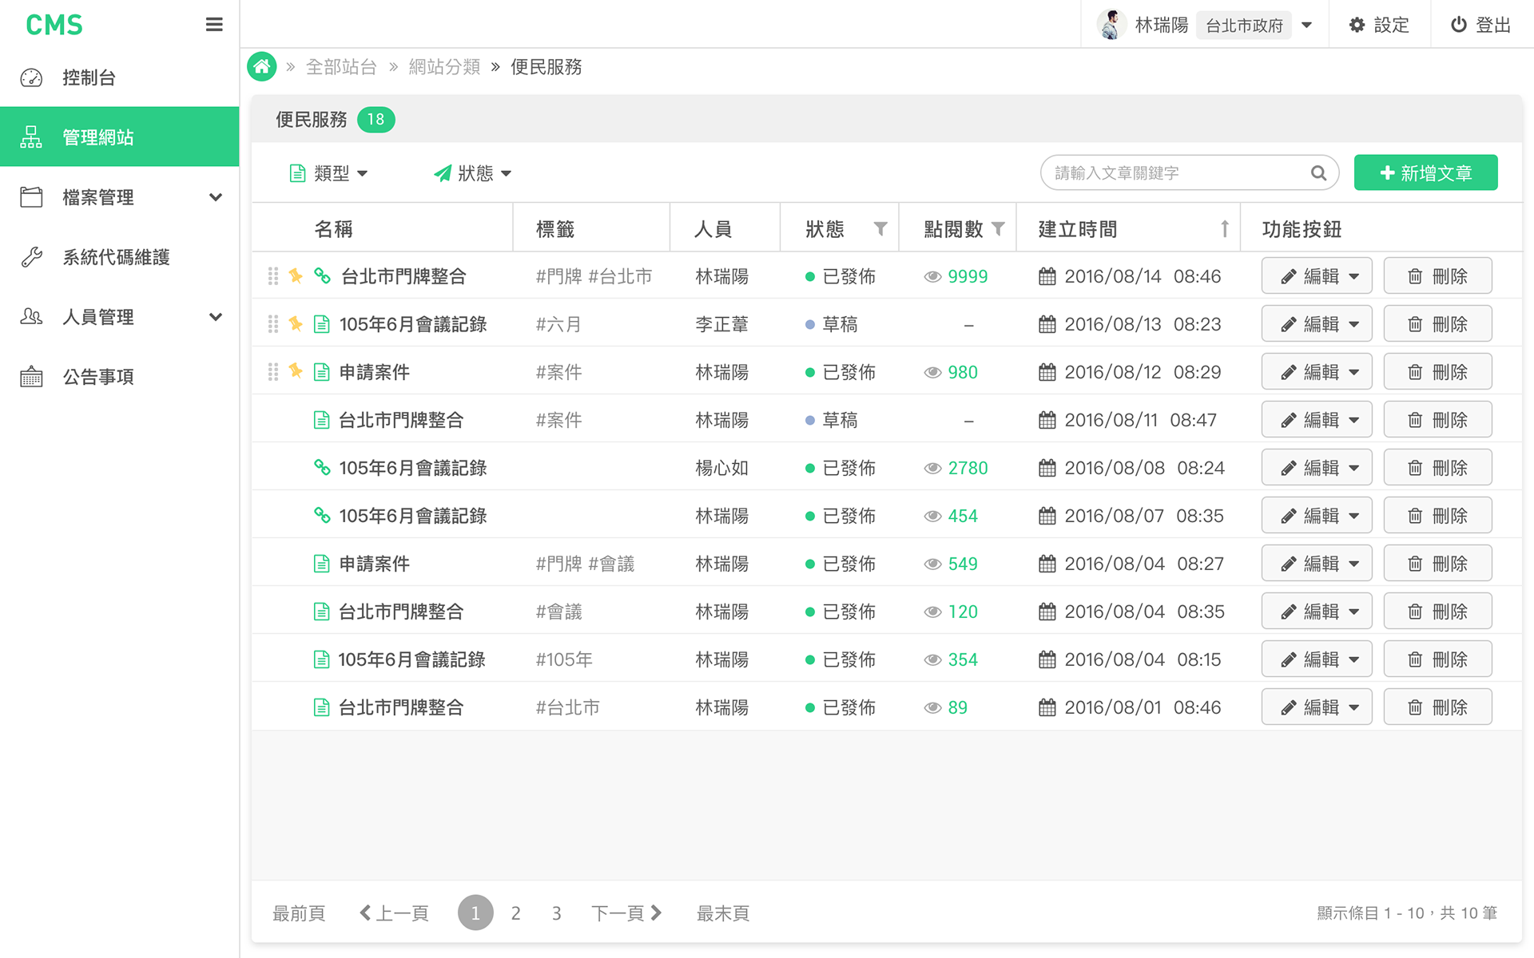The height and width of the screenshot is (958, 1534).
Task: Click the 新增文章 button
Action: point(1425,173)
